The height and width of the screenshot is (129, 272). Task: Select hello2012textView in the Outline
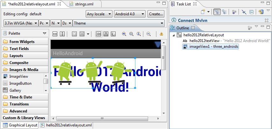pyautogui.click(x=227, y=41)
